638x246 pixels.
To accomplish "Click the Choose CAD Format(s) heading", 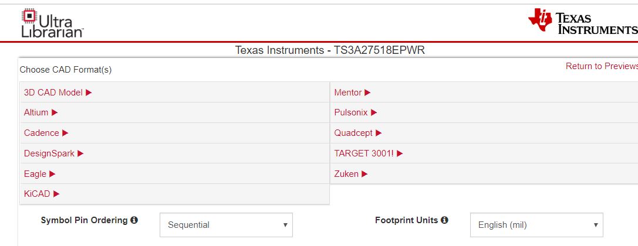I will pyautogui.click(x=66, y=70).
